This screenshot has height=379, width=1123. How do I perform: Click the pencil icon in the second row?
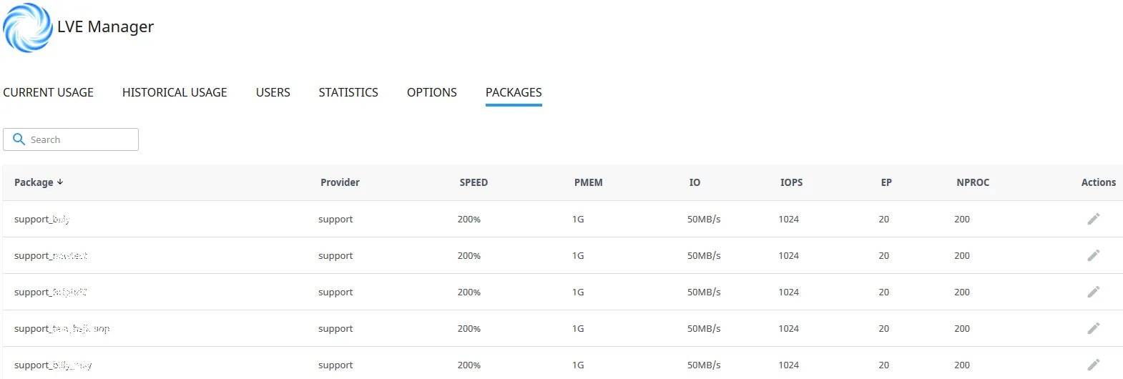pos(1093,255)
